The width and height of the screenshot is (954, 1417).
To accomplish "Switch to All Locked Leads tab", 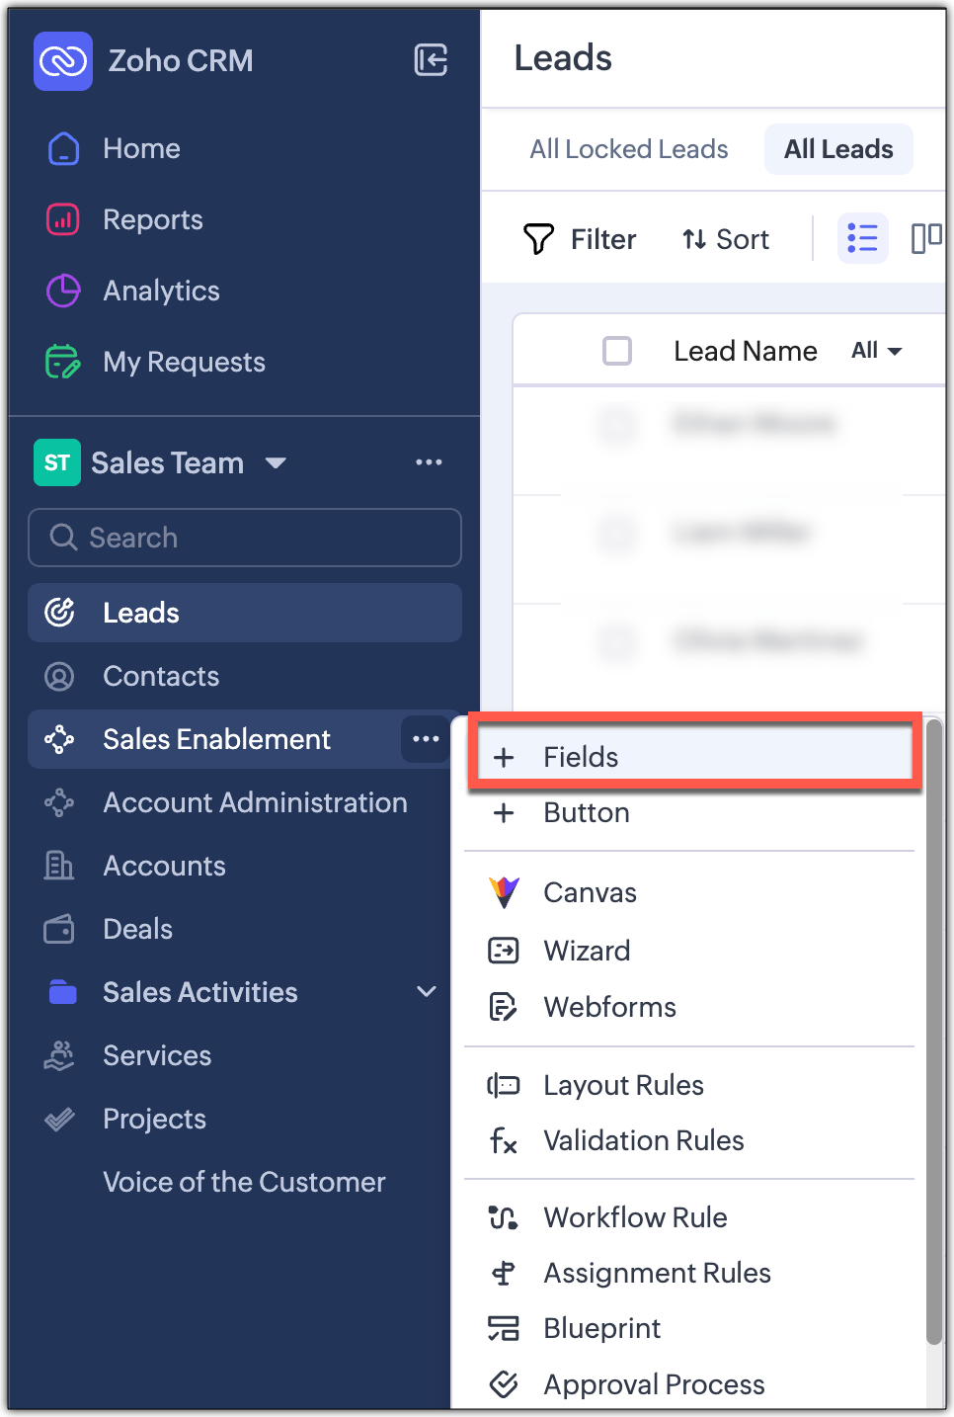I will [629, 149].
